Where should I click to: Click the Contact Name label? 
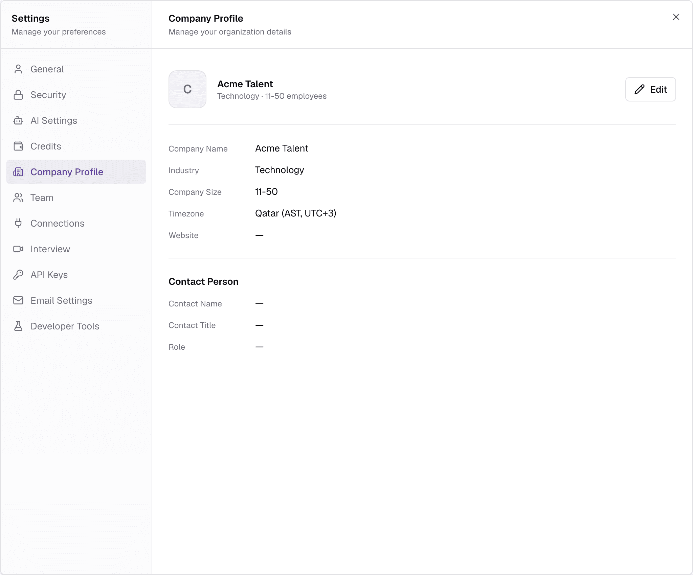coord(195,304)
